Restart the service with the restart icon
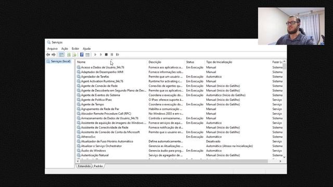Image resolution: width=333 pixels, height=187 pixels. 118,55
